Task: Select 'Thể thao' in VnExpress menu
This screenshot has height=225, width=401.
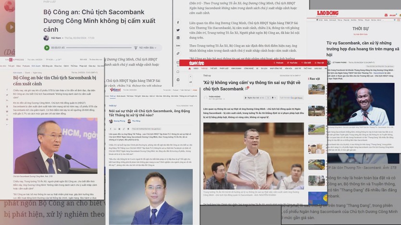Action: (74, 66)
